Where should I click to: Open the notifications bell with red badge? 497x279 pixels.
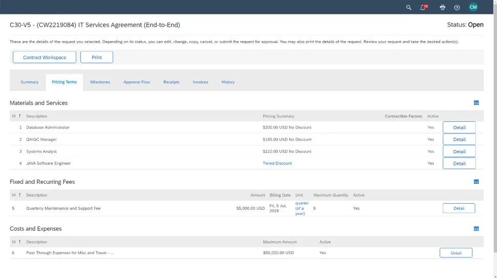[x=423, y=7]
